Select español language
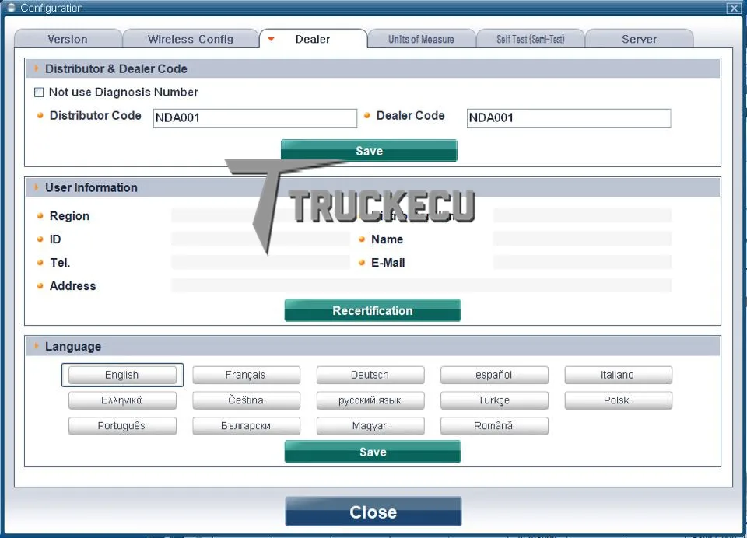Viewport: 747px width, 538px height. (494, 375)
